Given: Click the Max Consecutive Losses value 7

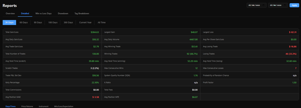Looking at the screenshot, I should click(296, 68).
